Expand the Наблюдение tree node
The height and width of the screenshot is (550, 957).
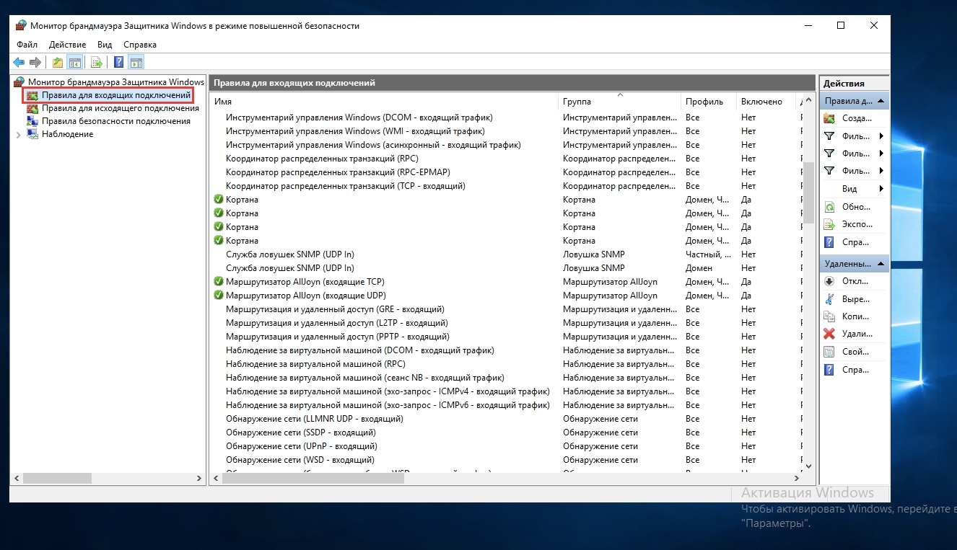point(18,135)
